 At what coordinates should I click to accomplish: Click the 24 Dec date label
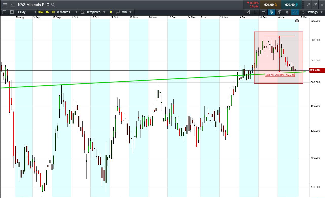point(192,17)
